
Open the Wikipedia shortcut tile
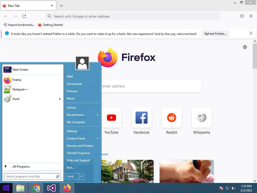(202, 118)
